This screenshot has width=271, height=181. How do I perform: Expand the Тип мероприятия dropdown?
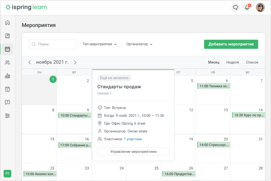(99, 44)
